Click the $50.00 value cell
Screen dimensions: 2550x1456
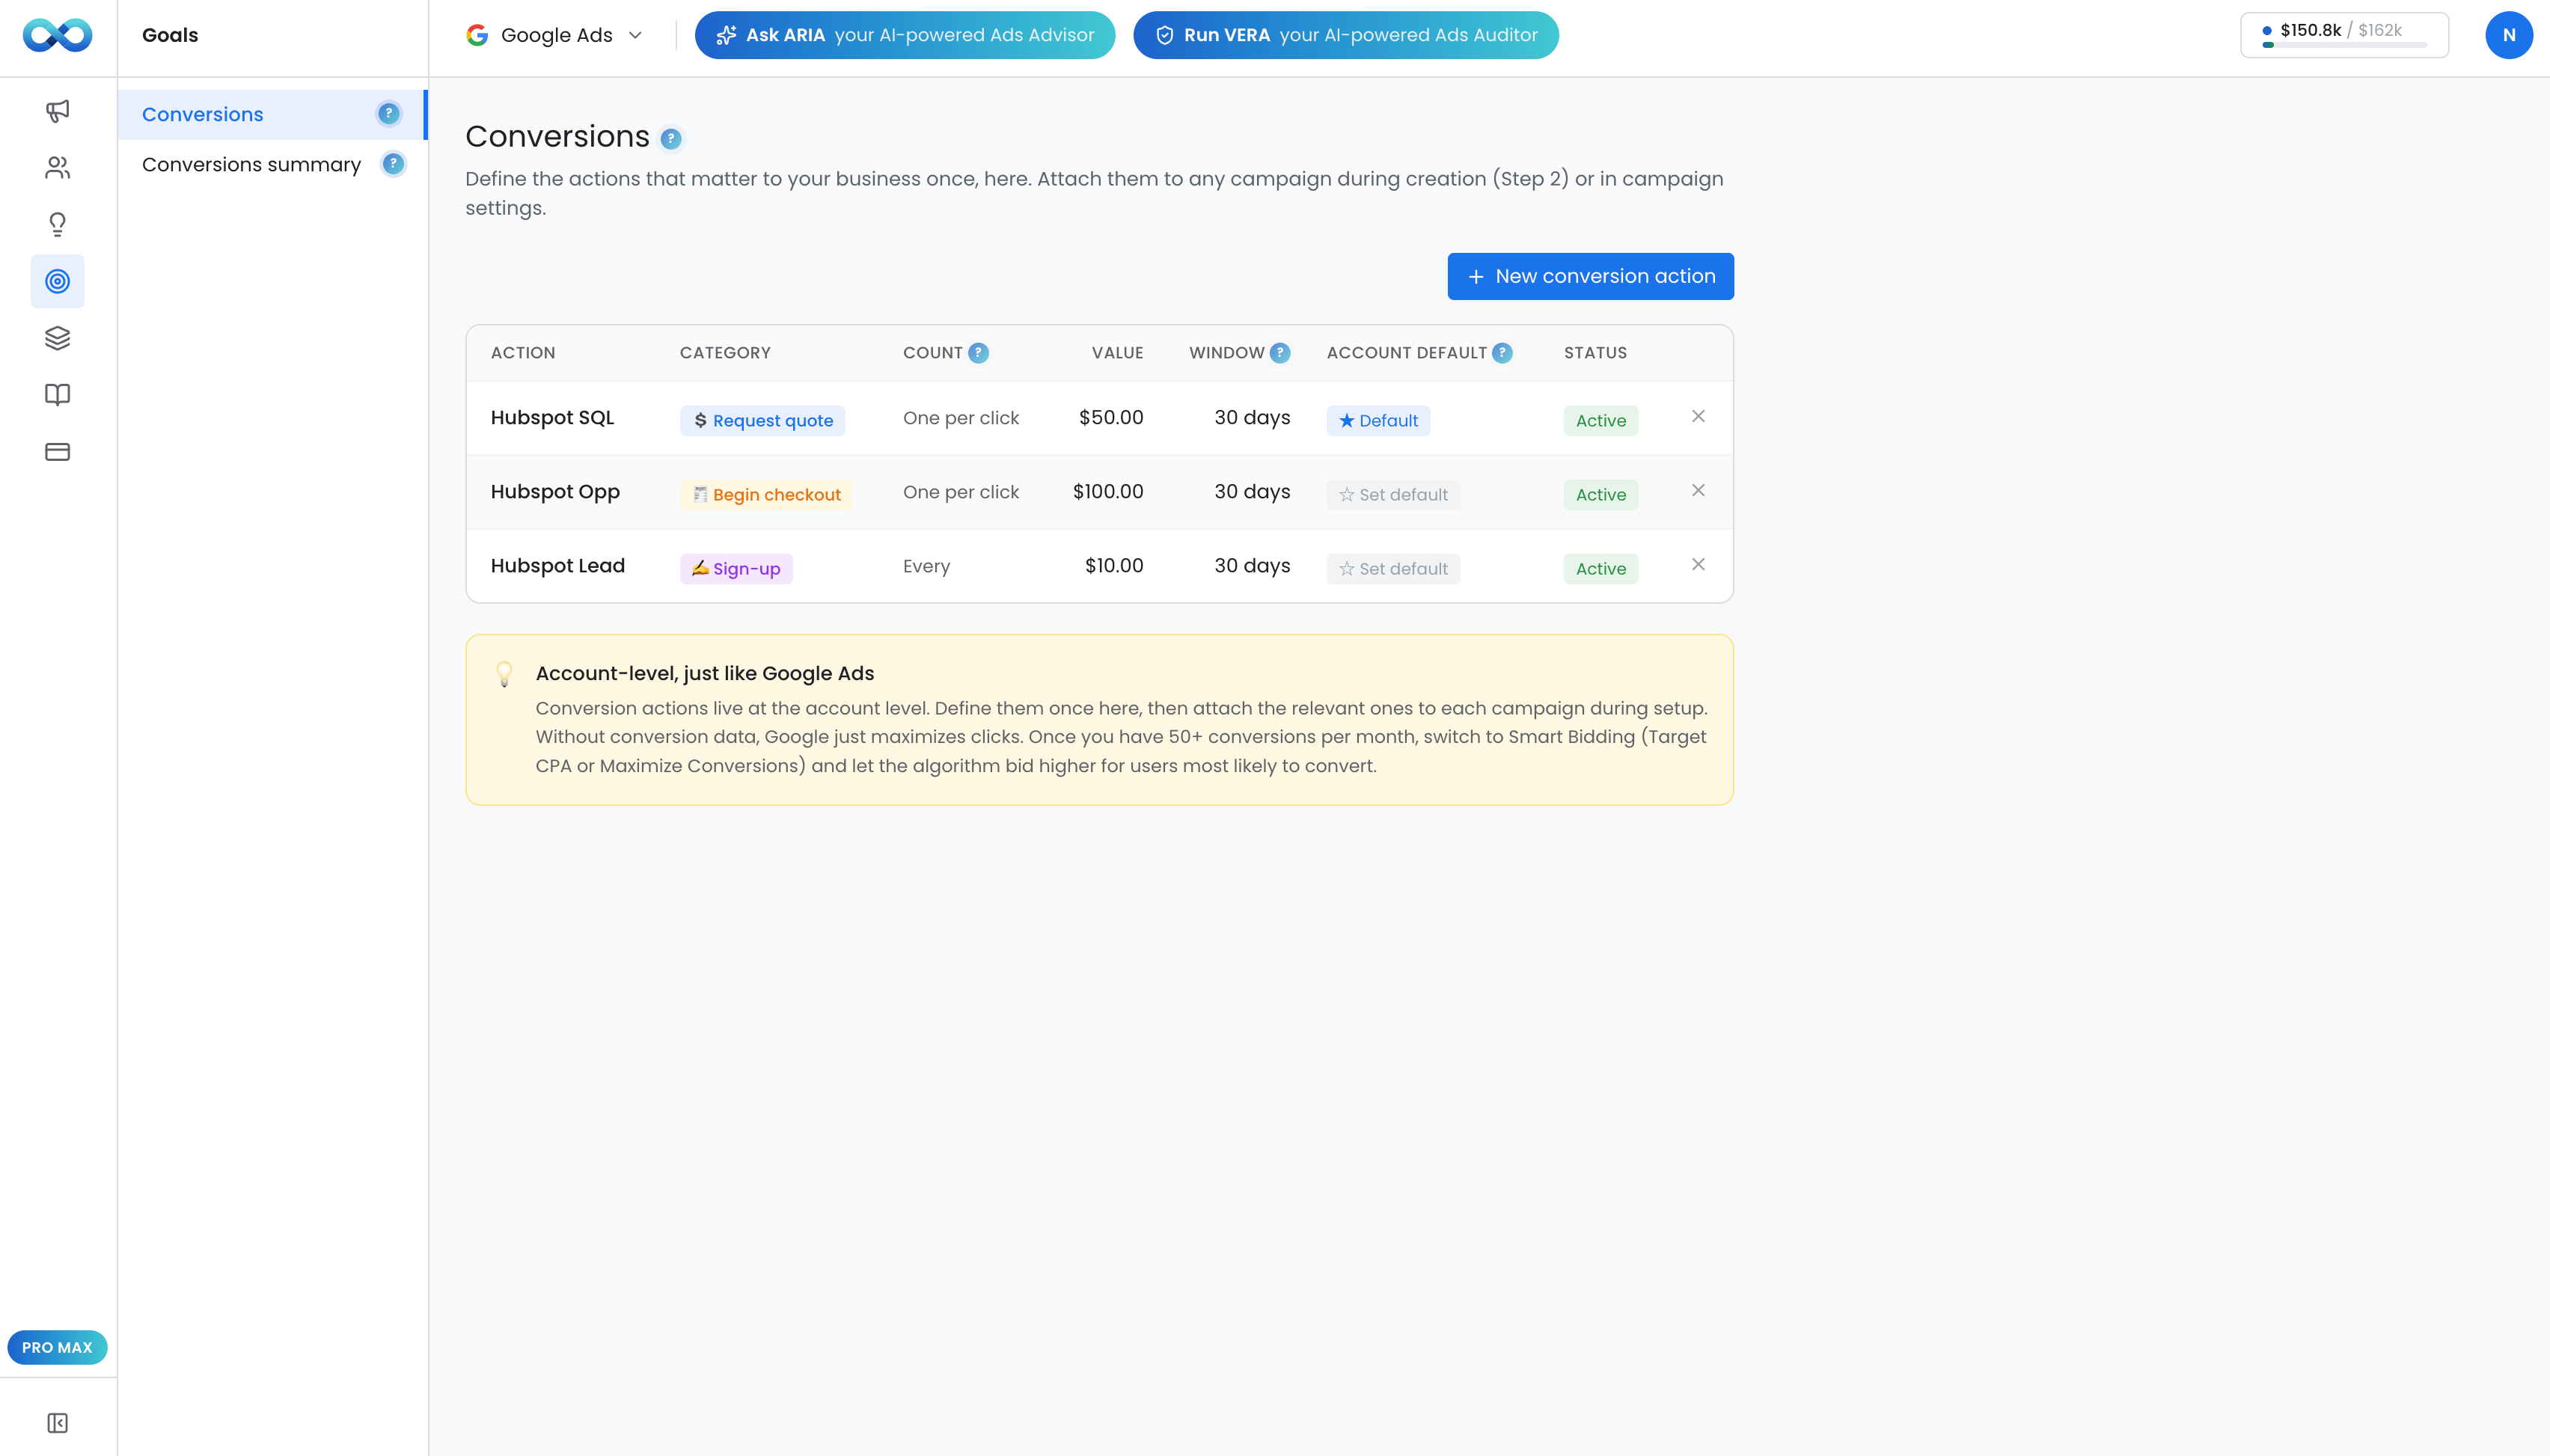tap(1111, 418)
